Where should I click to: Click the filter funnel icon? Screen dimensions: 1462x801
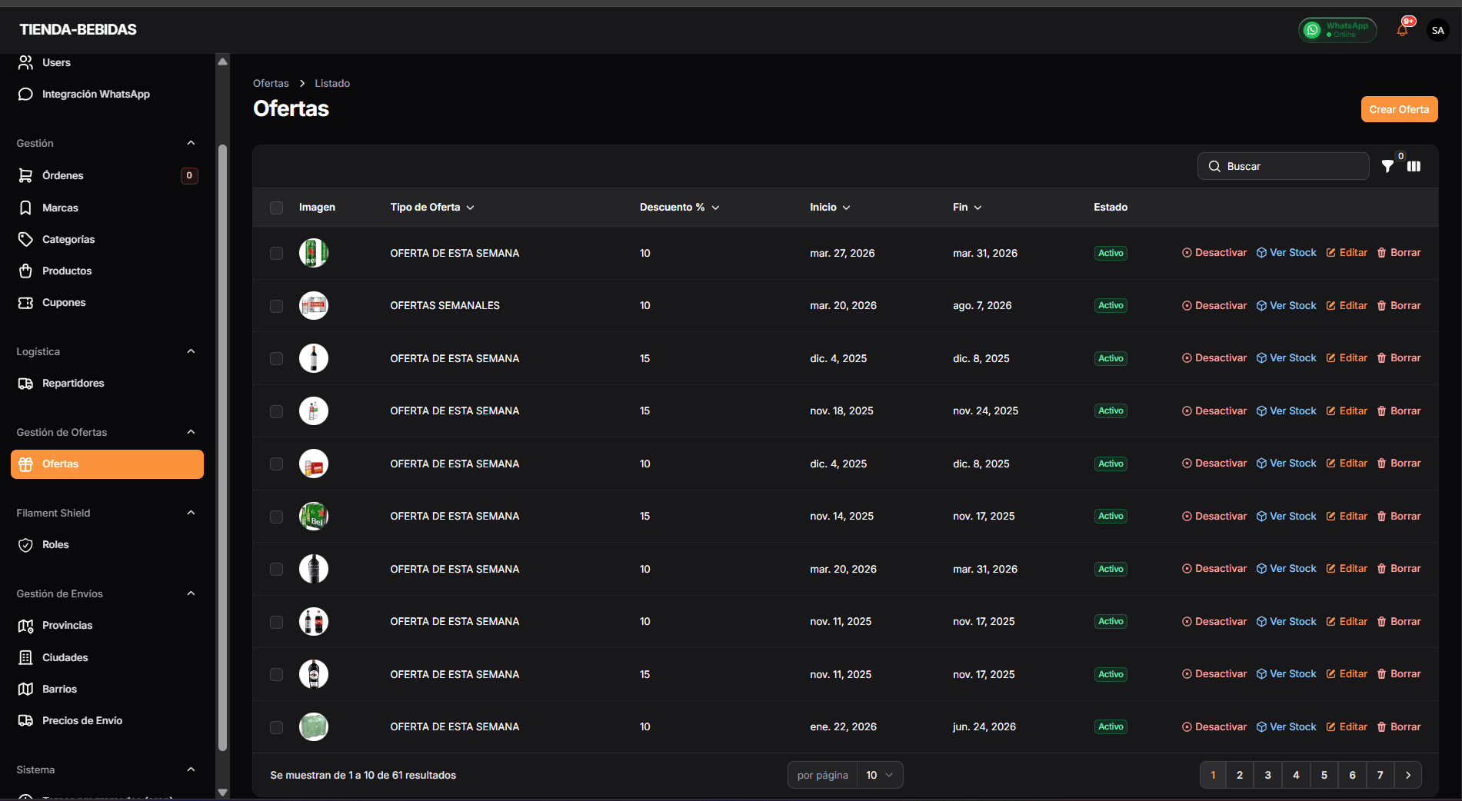[x=1387, y=166]
